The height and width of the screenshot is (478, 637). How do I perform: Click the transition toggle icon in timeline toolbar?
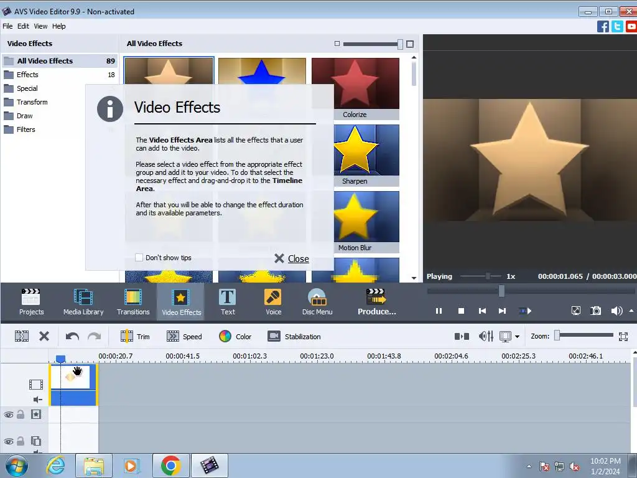point(462,337)
